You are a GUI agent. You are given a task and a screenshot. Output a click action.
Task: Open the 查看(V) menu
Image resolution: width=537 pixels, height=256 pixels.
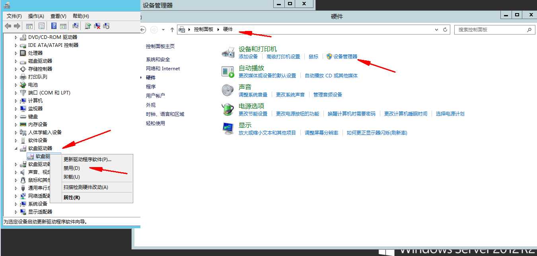tap(58, 16)
